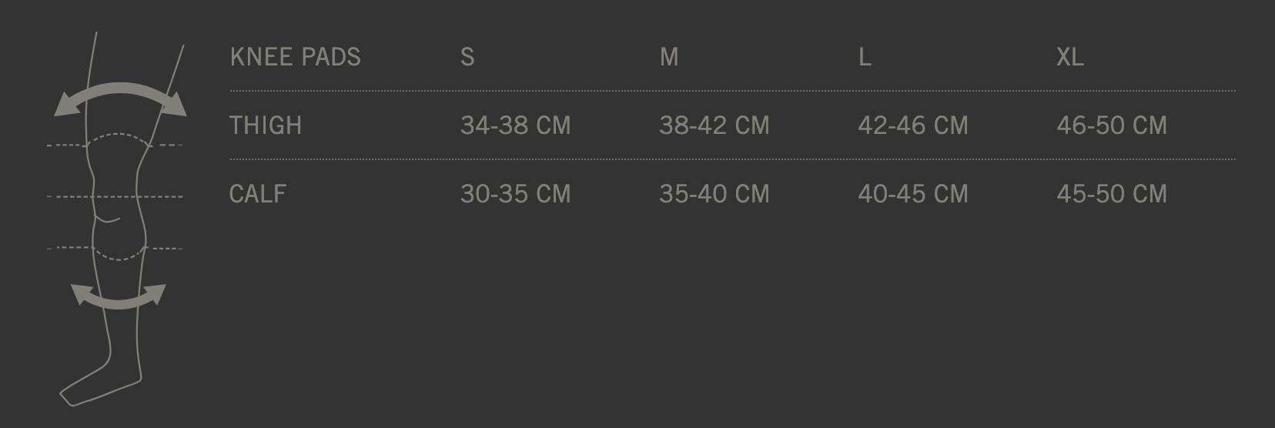This screenshot has width=1275, height=428.
Task: Select the KNEE PADS table heading
Action: pyautogui.click(x=295, y=57)
